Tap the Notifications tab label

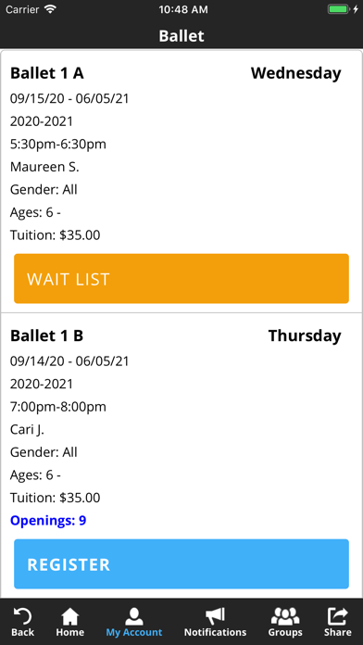point(215,632)
